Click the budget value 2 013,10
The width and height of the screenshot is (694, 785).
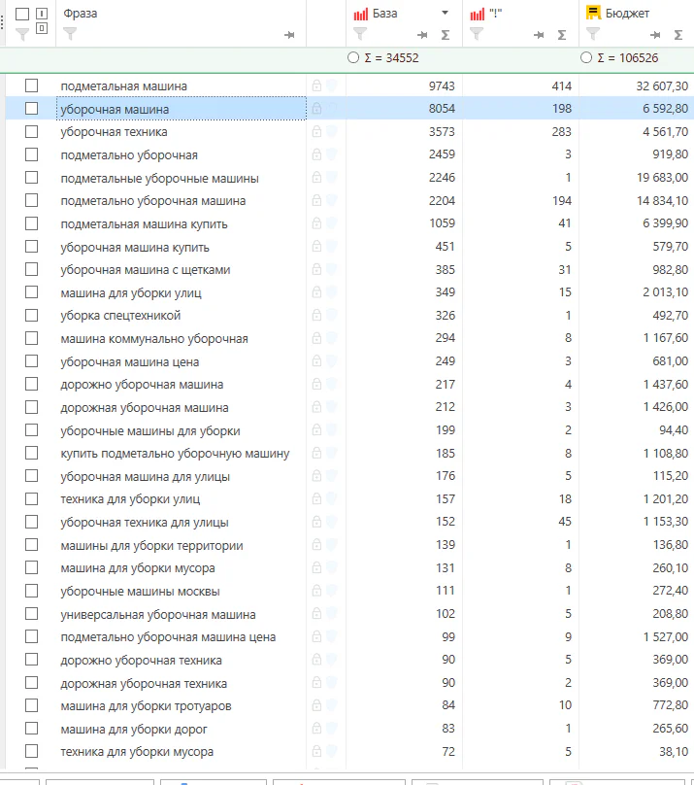pos(666,292)
